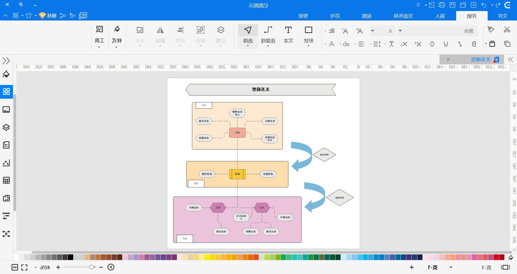Open the table sidebar panel
Screen dimensions: 517x274
click(x=6, y=180)
